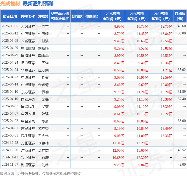Click target price 38.00
Image resolution: width=187 pixels, height=176 pixels.
[182, 121]
